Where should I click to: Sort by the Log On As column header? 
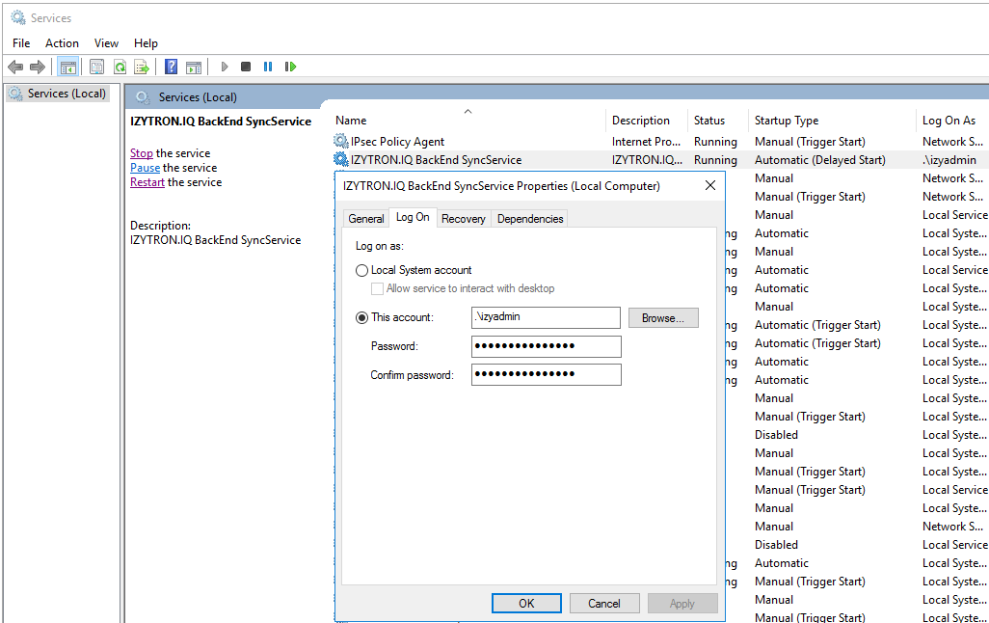tap(951, 120)
